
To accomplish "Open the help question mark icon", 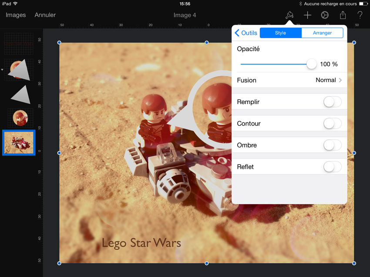I will (360, 15).
